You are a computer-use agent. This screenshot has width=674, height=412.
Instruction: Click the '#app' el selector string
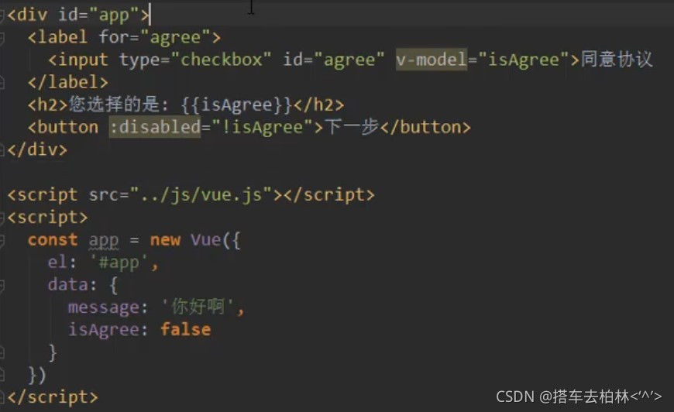tap(120, 263)
